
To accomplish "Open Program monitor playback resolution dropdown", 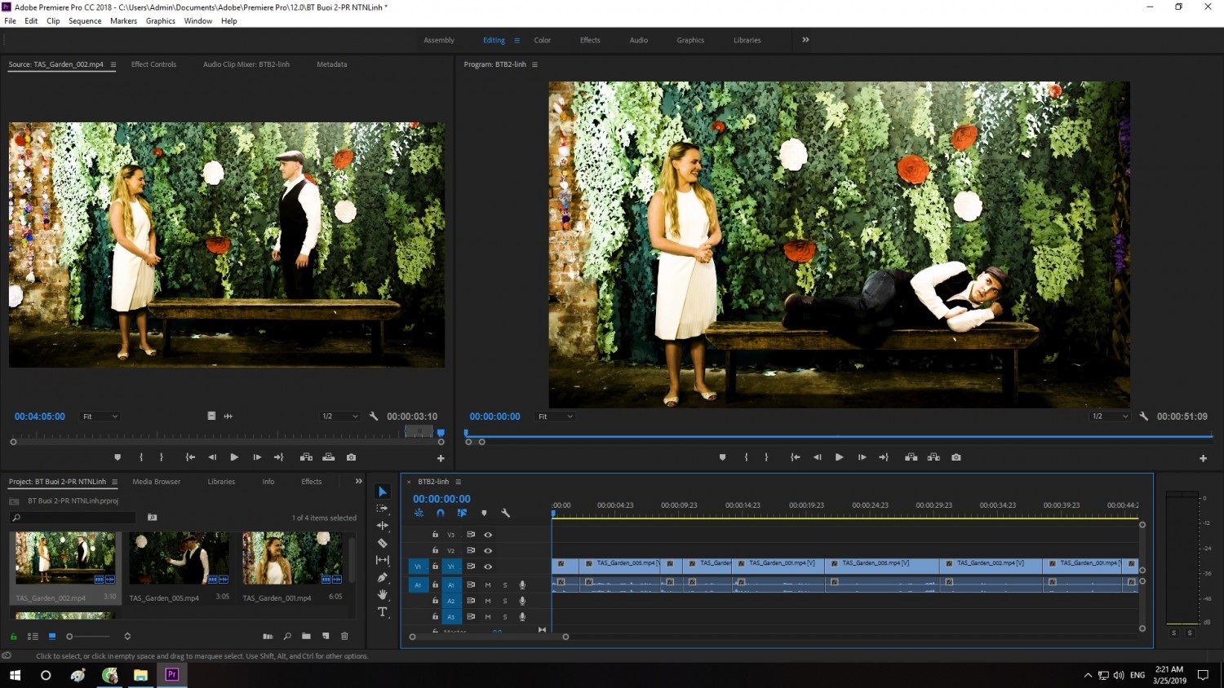I will (1111, 417).
